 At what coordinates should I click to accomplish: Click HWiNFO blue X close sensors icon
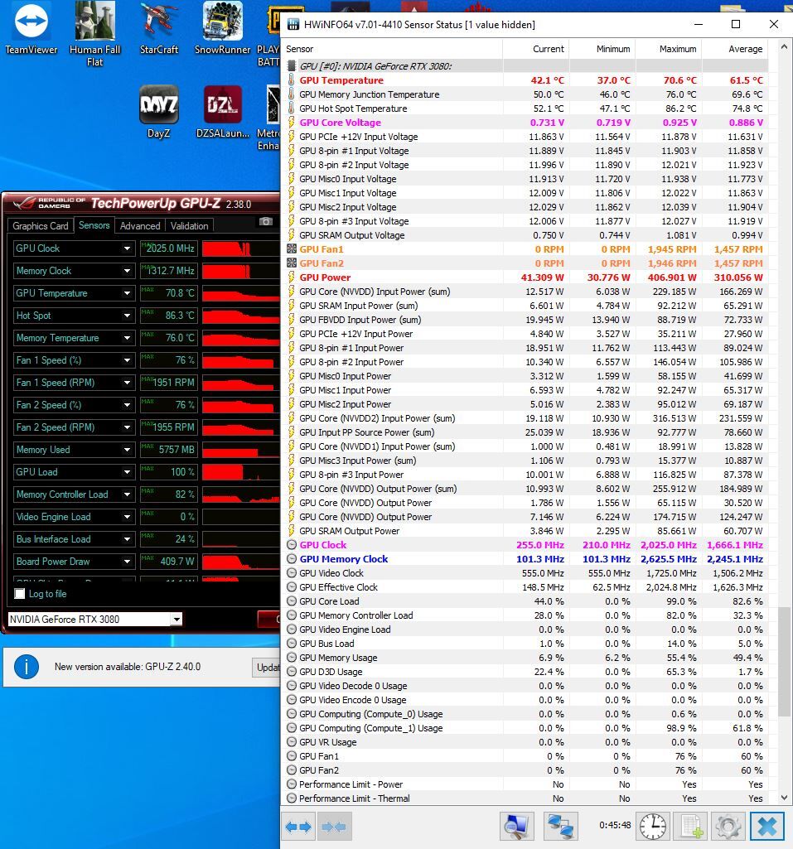click(766, 827)
